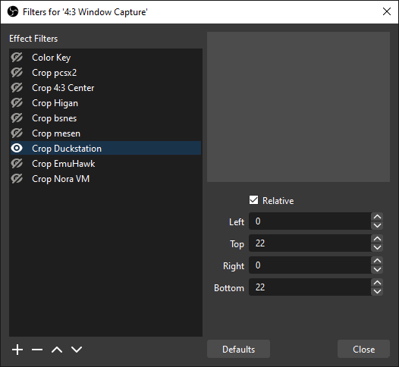Viewport: 399px width, 367px height.
Task: Close the Filters dialog window
Action: pyautogui.click(x=387, y=11)
